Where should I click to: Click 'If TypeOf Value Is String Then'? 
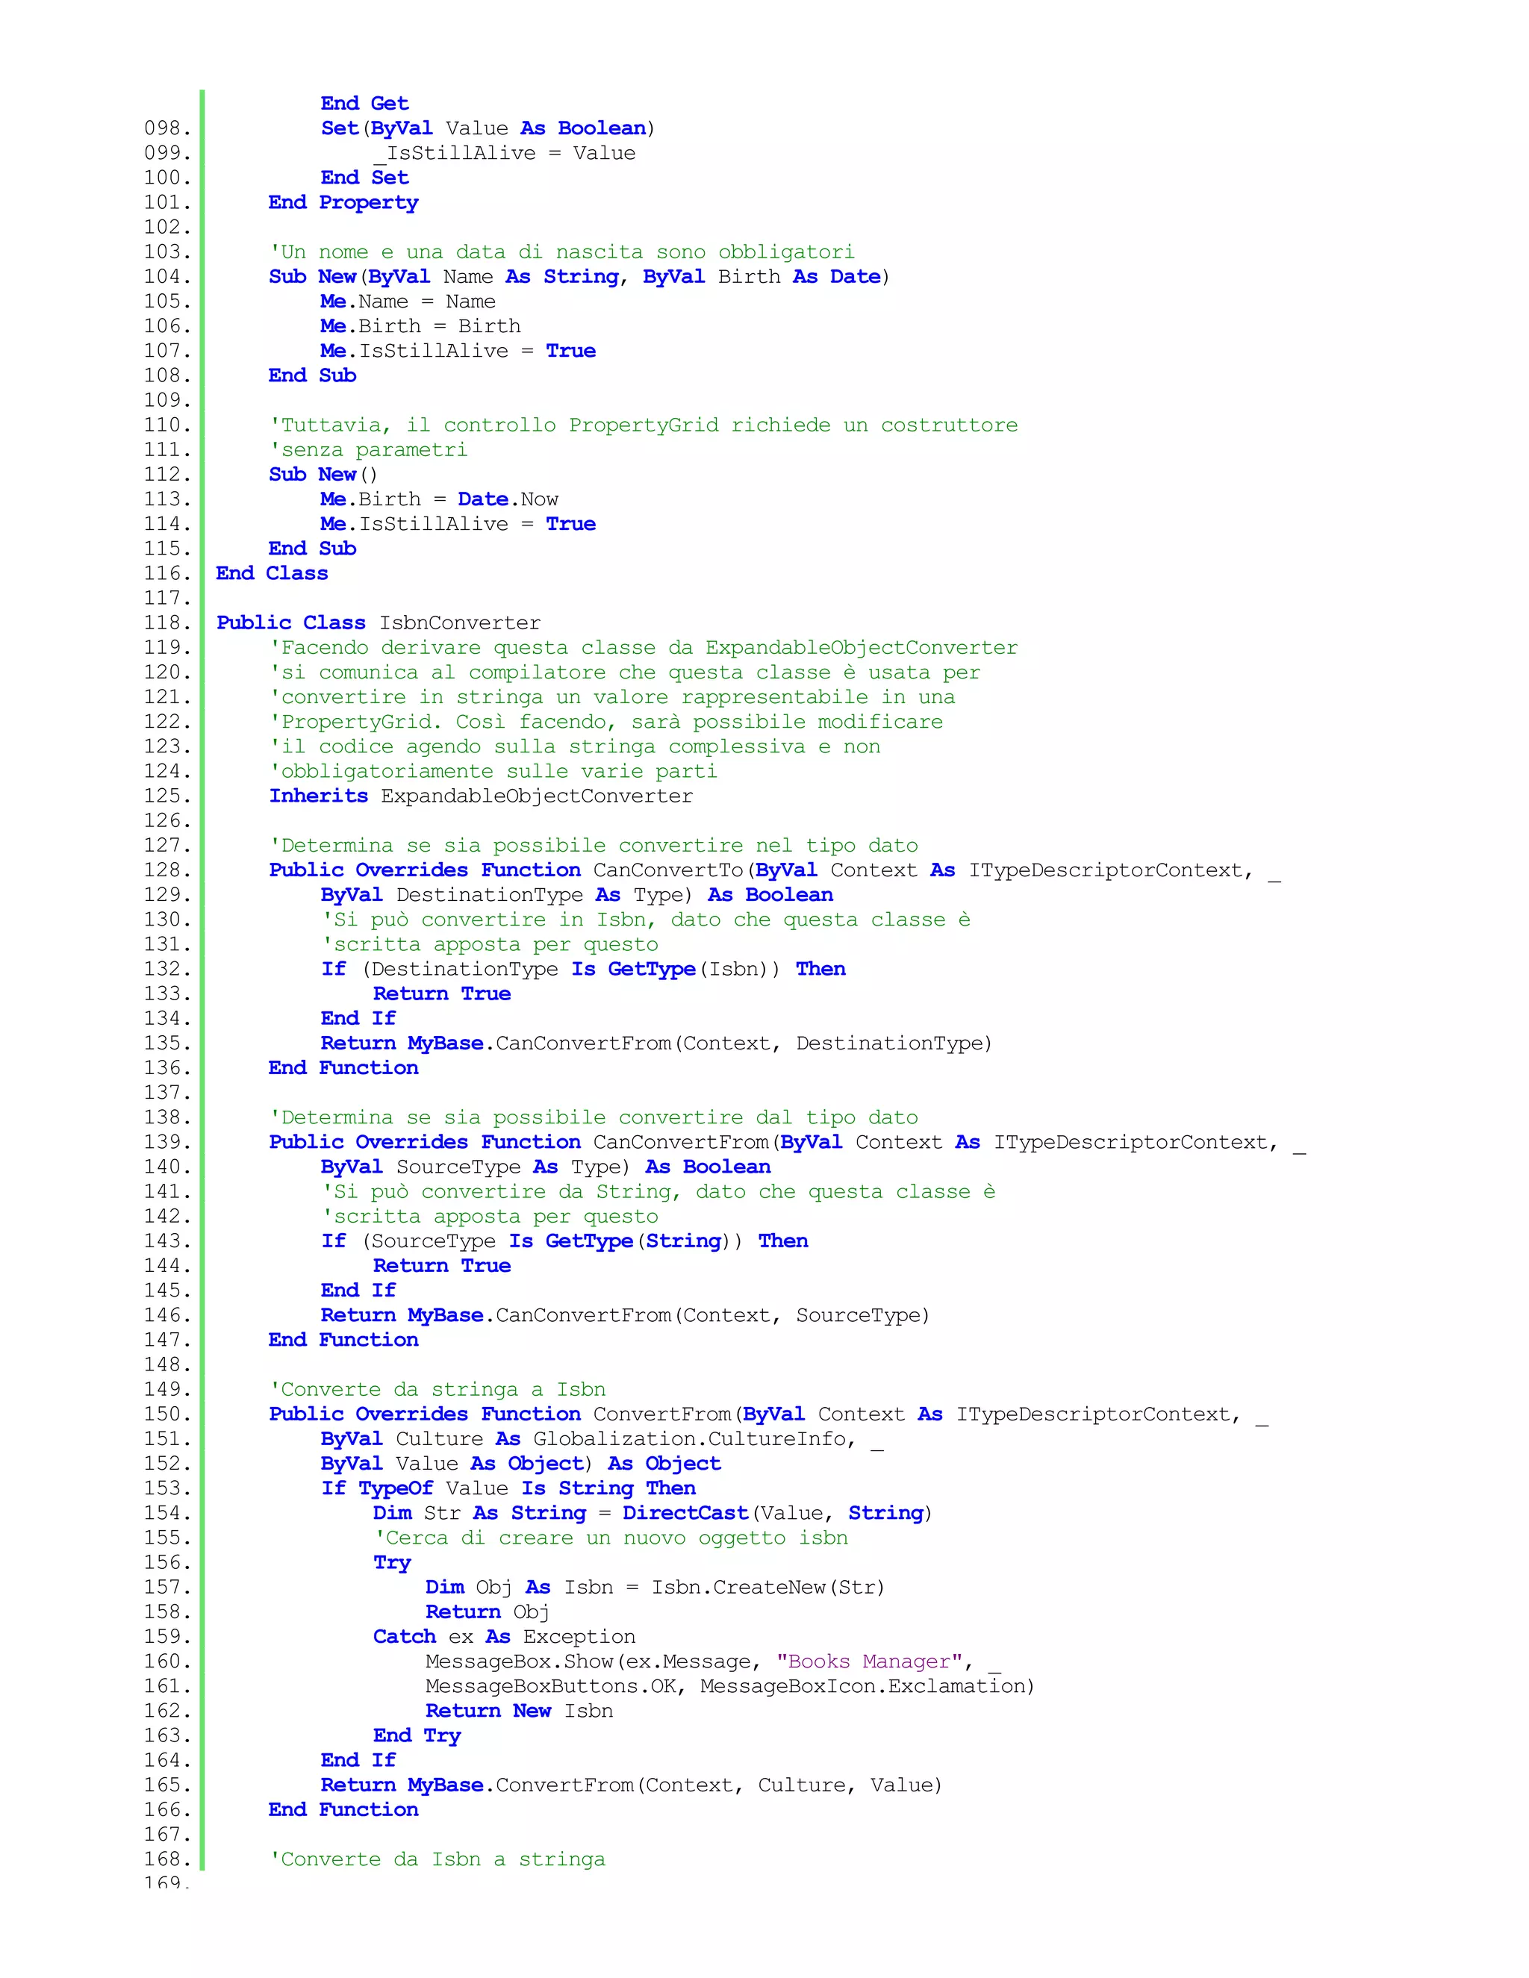pos(508,1489)
